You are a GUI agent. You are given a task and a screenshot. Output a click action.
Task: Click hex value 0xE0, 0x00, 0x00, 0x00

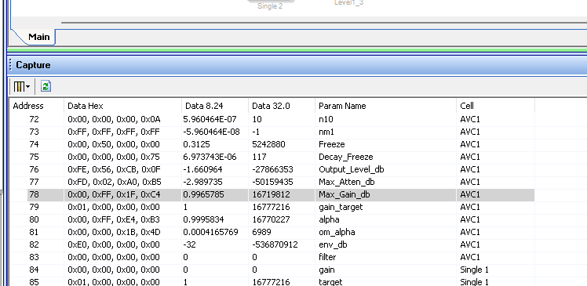click(x=114, y=244)
